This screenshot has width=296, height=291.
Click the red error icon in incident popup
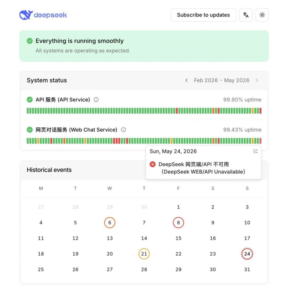pyautogui.click(x=153, y=164)
